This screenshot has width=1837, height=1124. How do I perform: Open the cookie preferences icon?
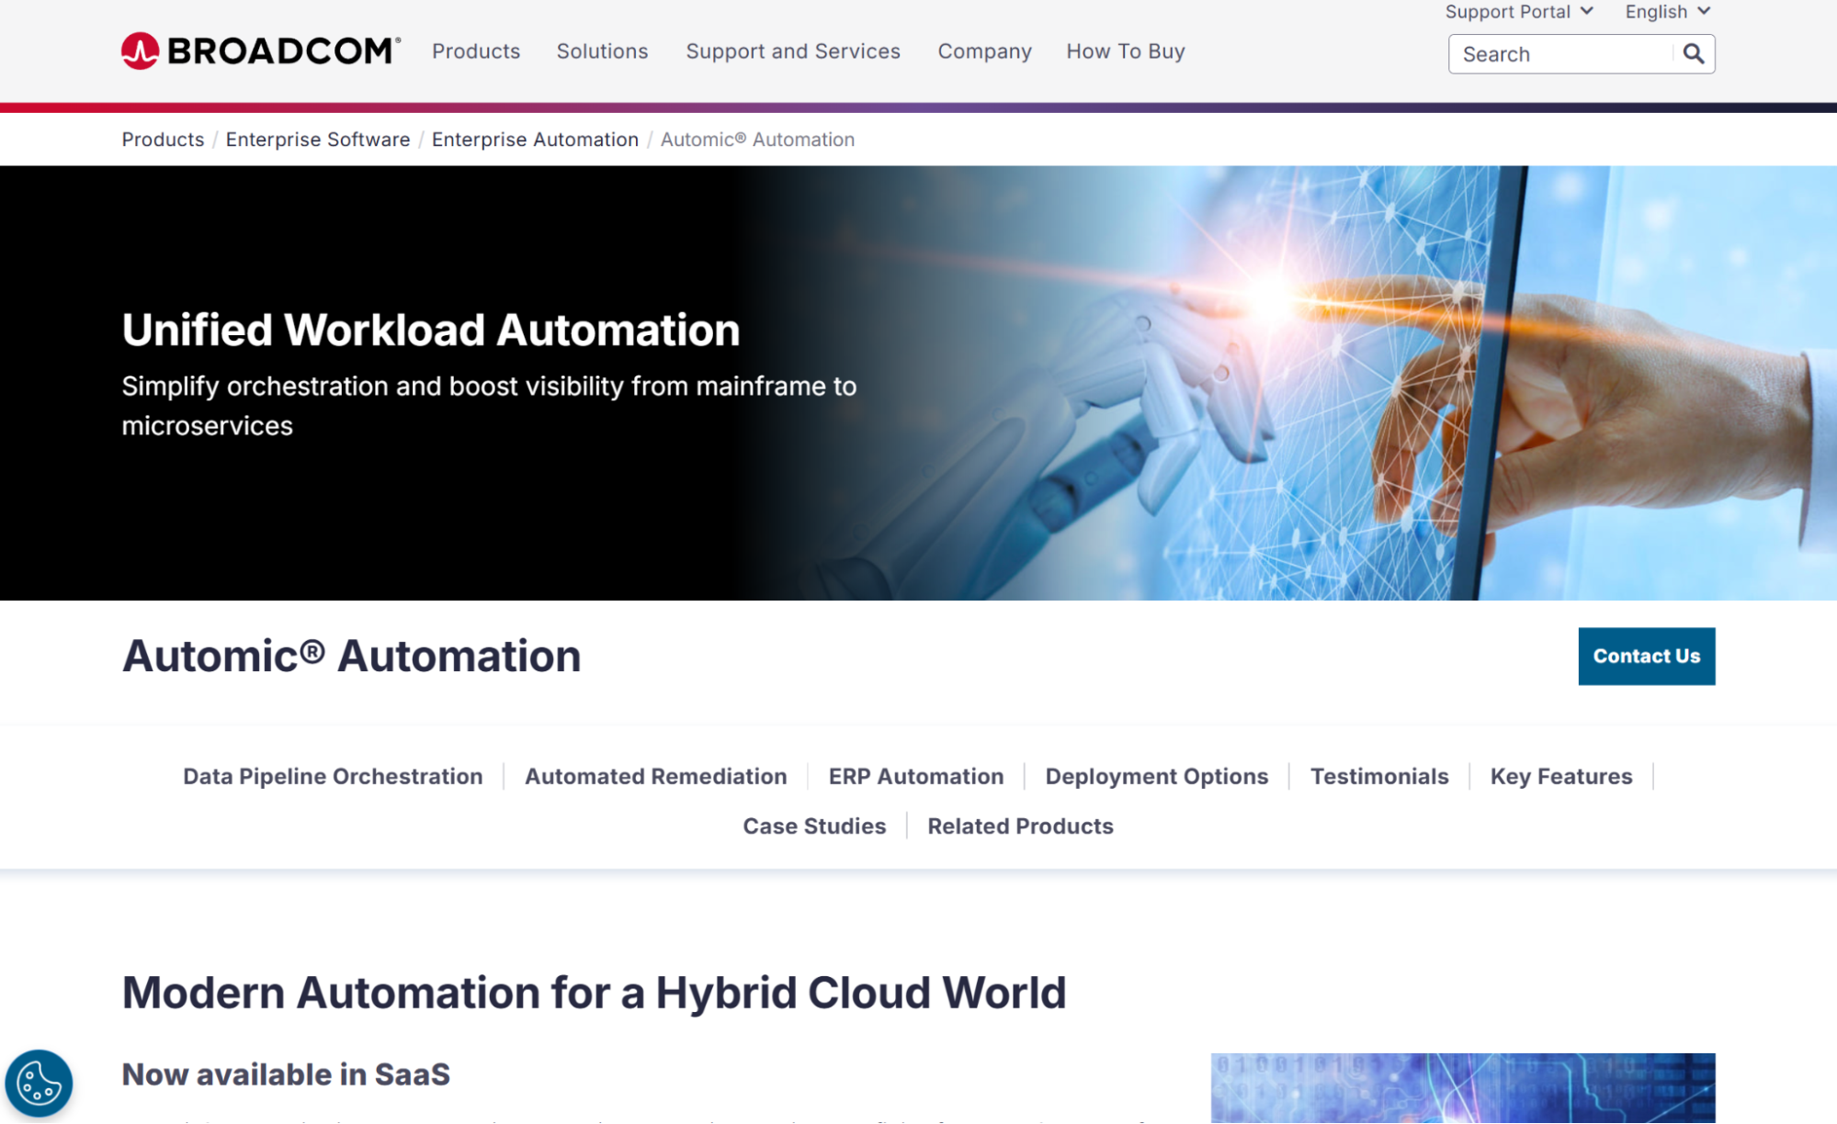click(39, 1083)
